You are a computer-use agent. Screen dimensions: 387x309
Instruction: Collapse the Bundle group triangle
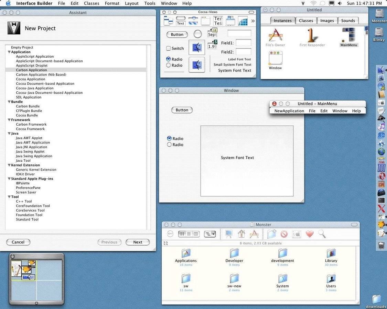[9, 102]
